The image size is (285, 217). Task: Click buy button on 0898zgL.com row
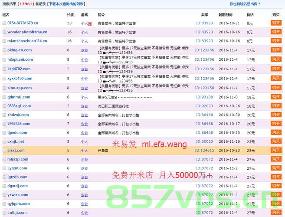pos(276,106)
